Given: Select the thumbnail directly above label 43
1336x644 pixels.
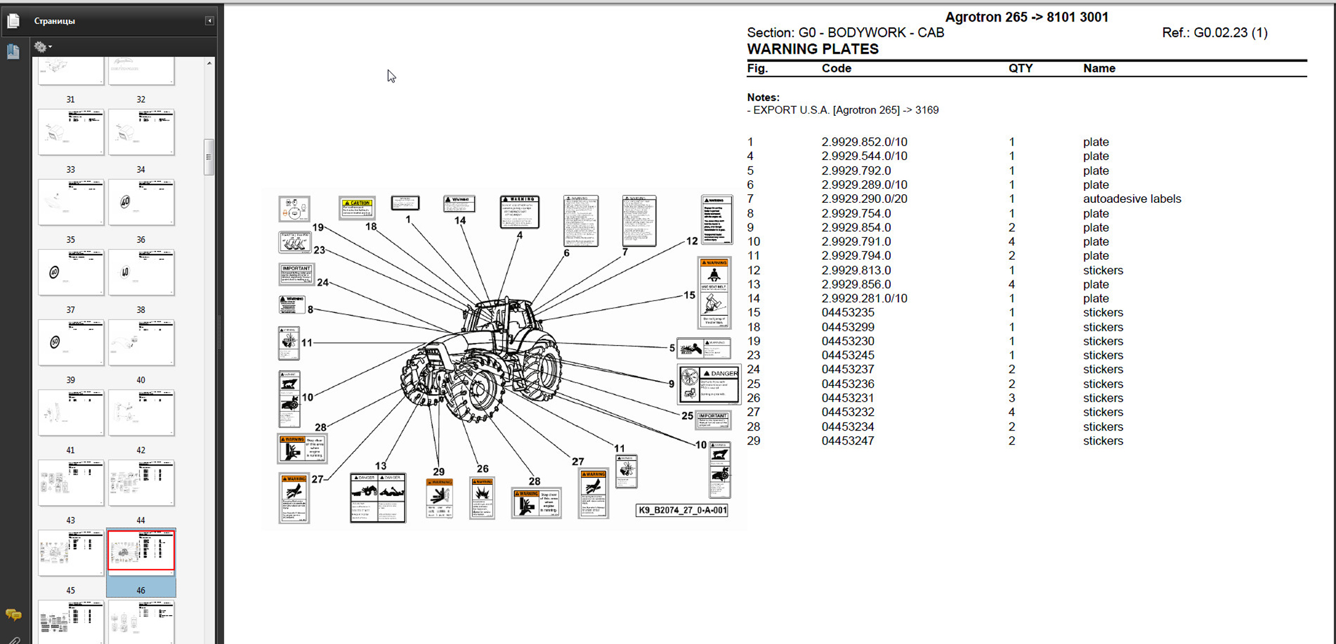Looking at the screenshot, I should (71, 482).
